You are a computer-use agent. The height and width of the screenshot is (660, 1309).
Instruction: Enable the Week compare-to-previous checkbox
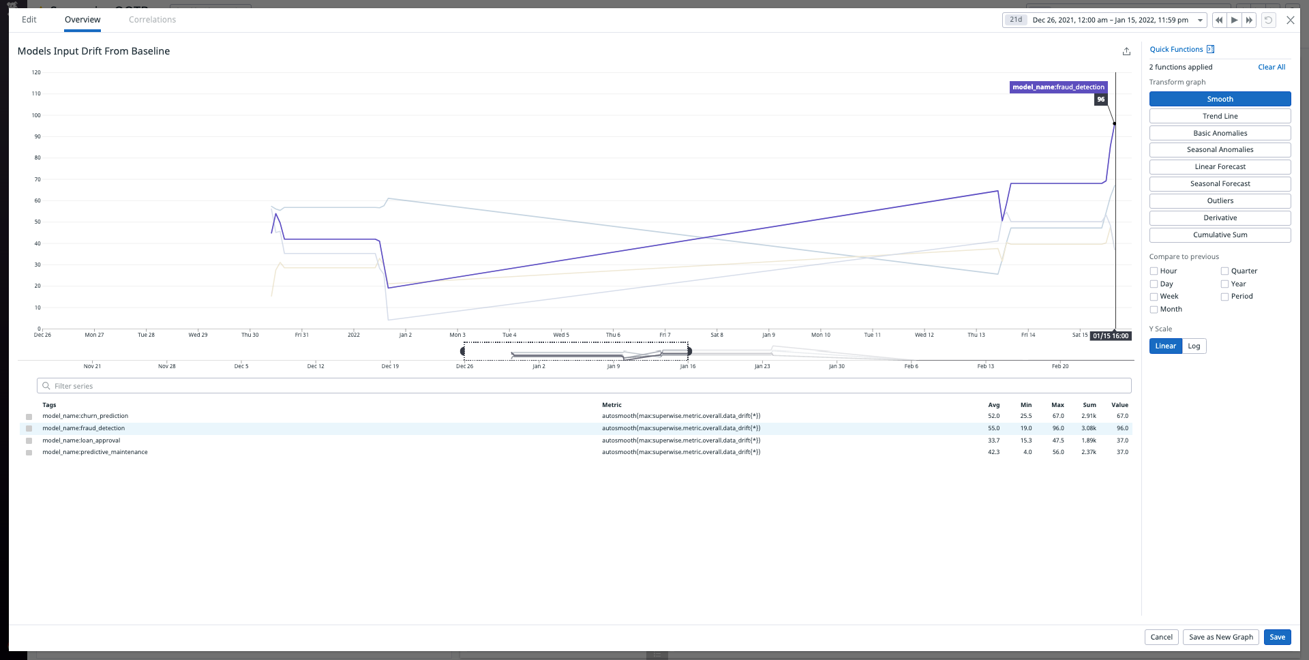(1155, 296)
